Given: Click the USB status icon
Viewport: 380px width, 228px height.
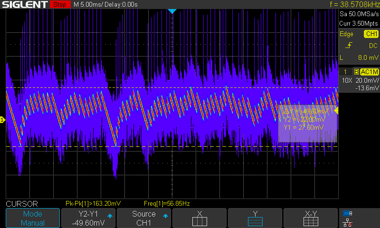Looking at the screenshot, I should 348,213.
